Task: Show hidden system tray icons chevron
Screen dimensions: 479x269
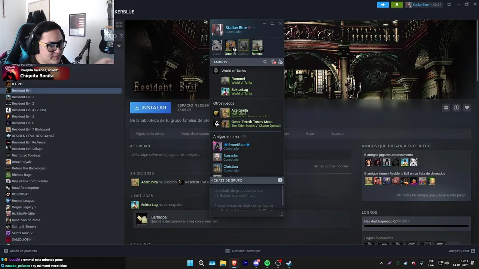Action: pos(381,263)
